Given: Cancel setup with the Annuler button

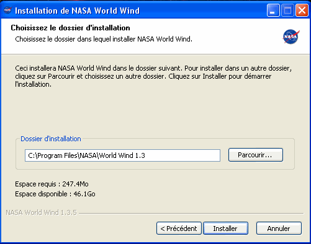Looking at the screenshot, I should coord(279,229).
